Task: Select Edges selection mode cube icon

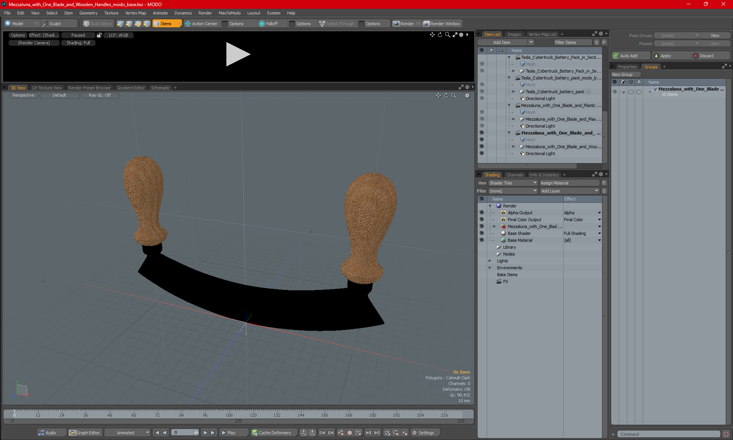Action: [x=129, y=24]
